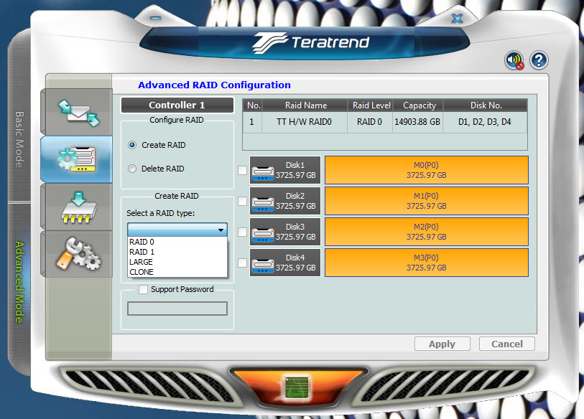This screenshot has height=419, width=584.
Task: Choose RAID 0 from the type list
Action: coord(177,242)
